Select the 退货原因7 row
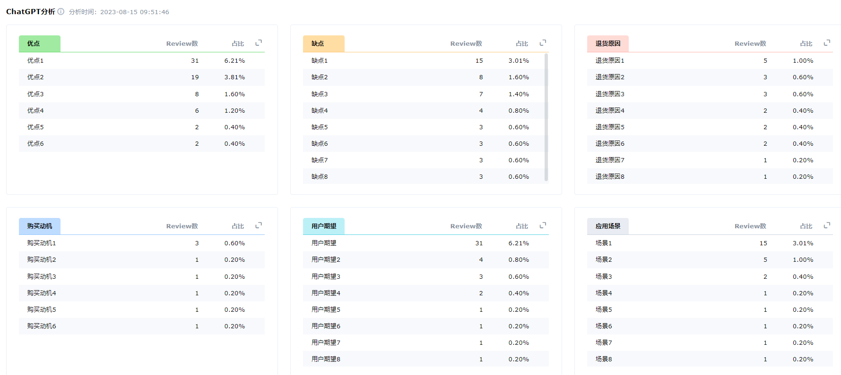This screenshot has height=375, width=841. click(x=710, y=160)
